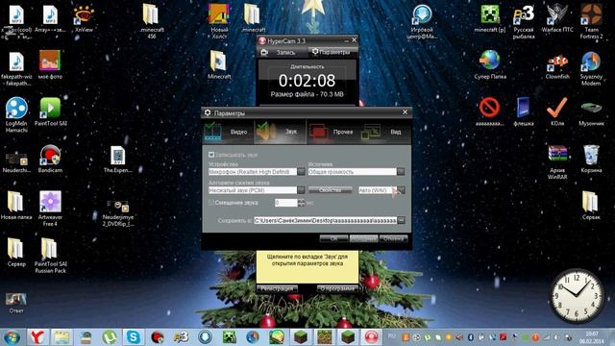The width and height of the screenshot is (615, 346).
Task: Click the desktop analog clock gadget
Action: click(x=577, y=296)
